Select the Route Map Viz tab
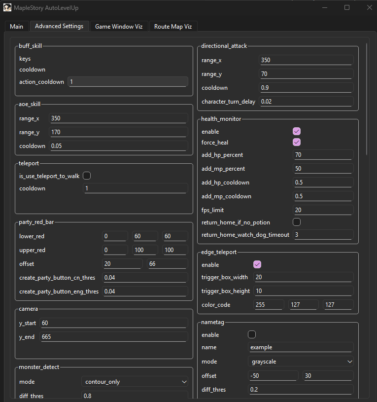 click(x=173, y=27)
